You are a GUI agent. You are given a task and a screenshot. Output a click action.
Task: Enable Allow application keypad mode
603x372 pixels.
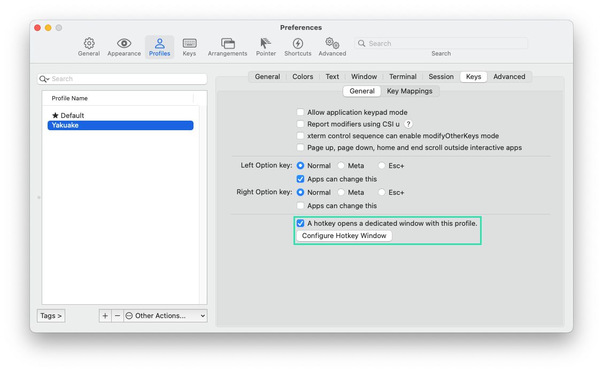tap(300, 112)
